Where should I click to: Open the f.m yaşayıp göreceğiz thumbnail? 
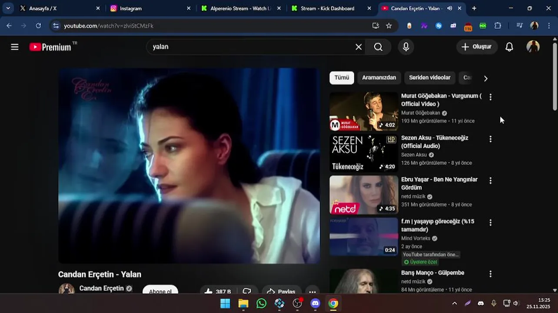[x=364, y=236]
